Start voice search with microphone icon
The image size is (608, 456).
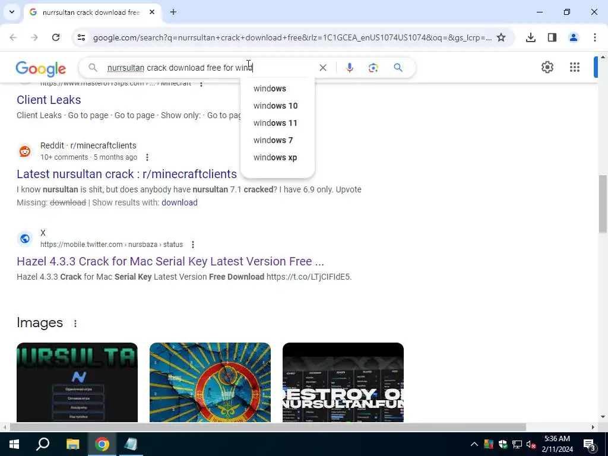coord(349,68)
